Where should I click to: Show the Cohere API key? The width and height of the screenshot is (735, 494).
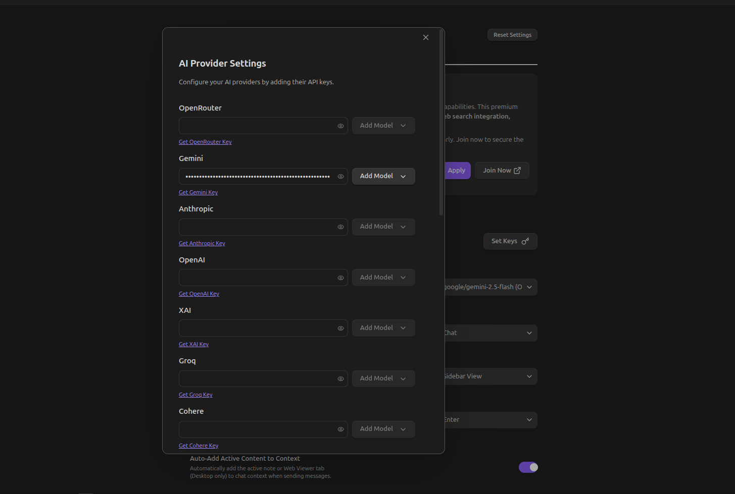click(x=340, y=429)
